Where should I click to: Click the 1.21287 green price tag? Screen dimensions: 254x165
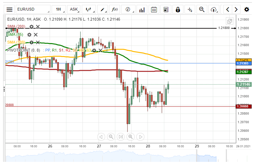[244, 72]
